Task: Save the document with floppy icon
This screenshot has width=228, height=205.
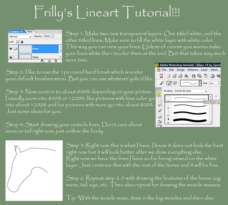Action: coord(193,76)
